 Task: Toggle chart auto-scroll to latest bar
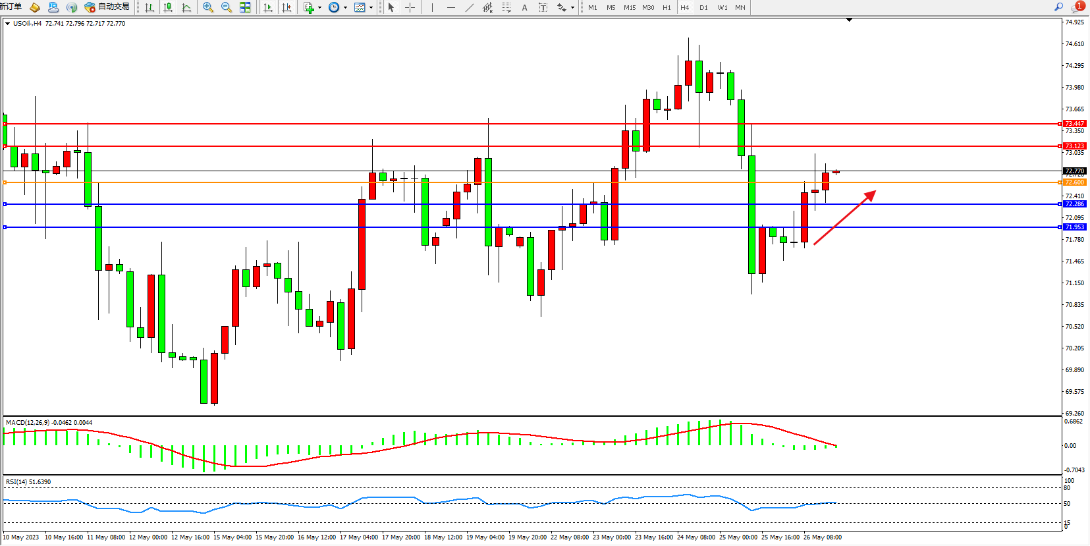tap(268, 7)
